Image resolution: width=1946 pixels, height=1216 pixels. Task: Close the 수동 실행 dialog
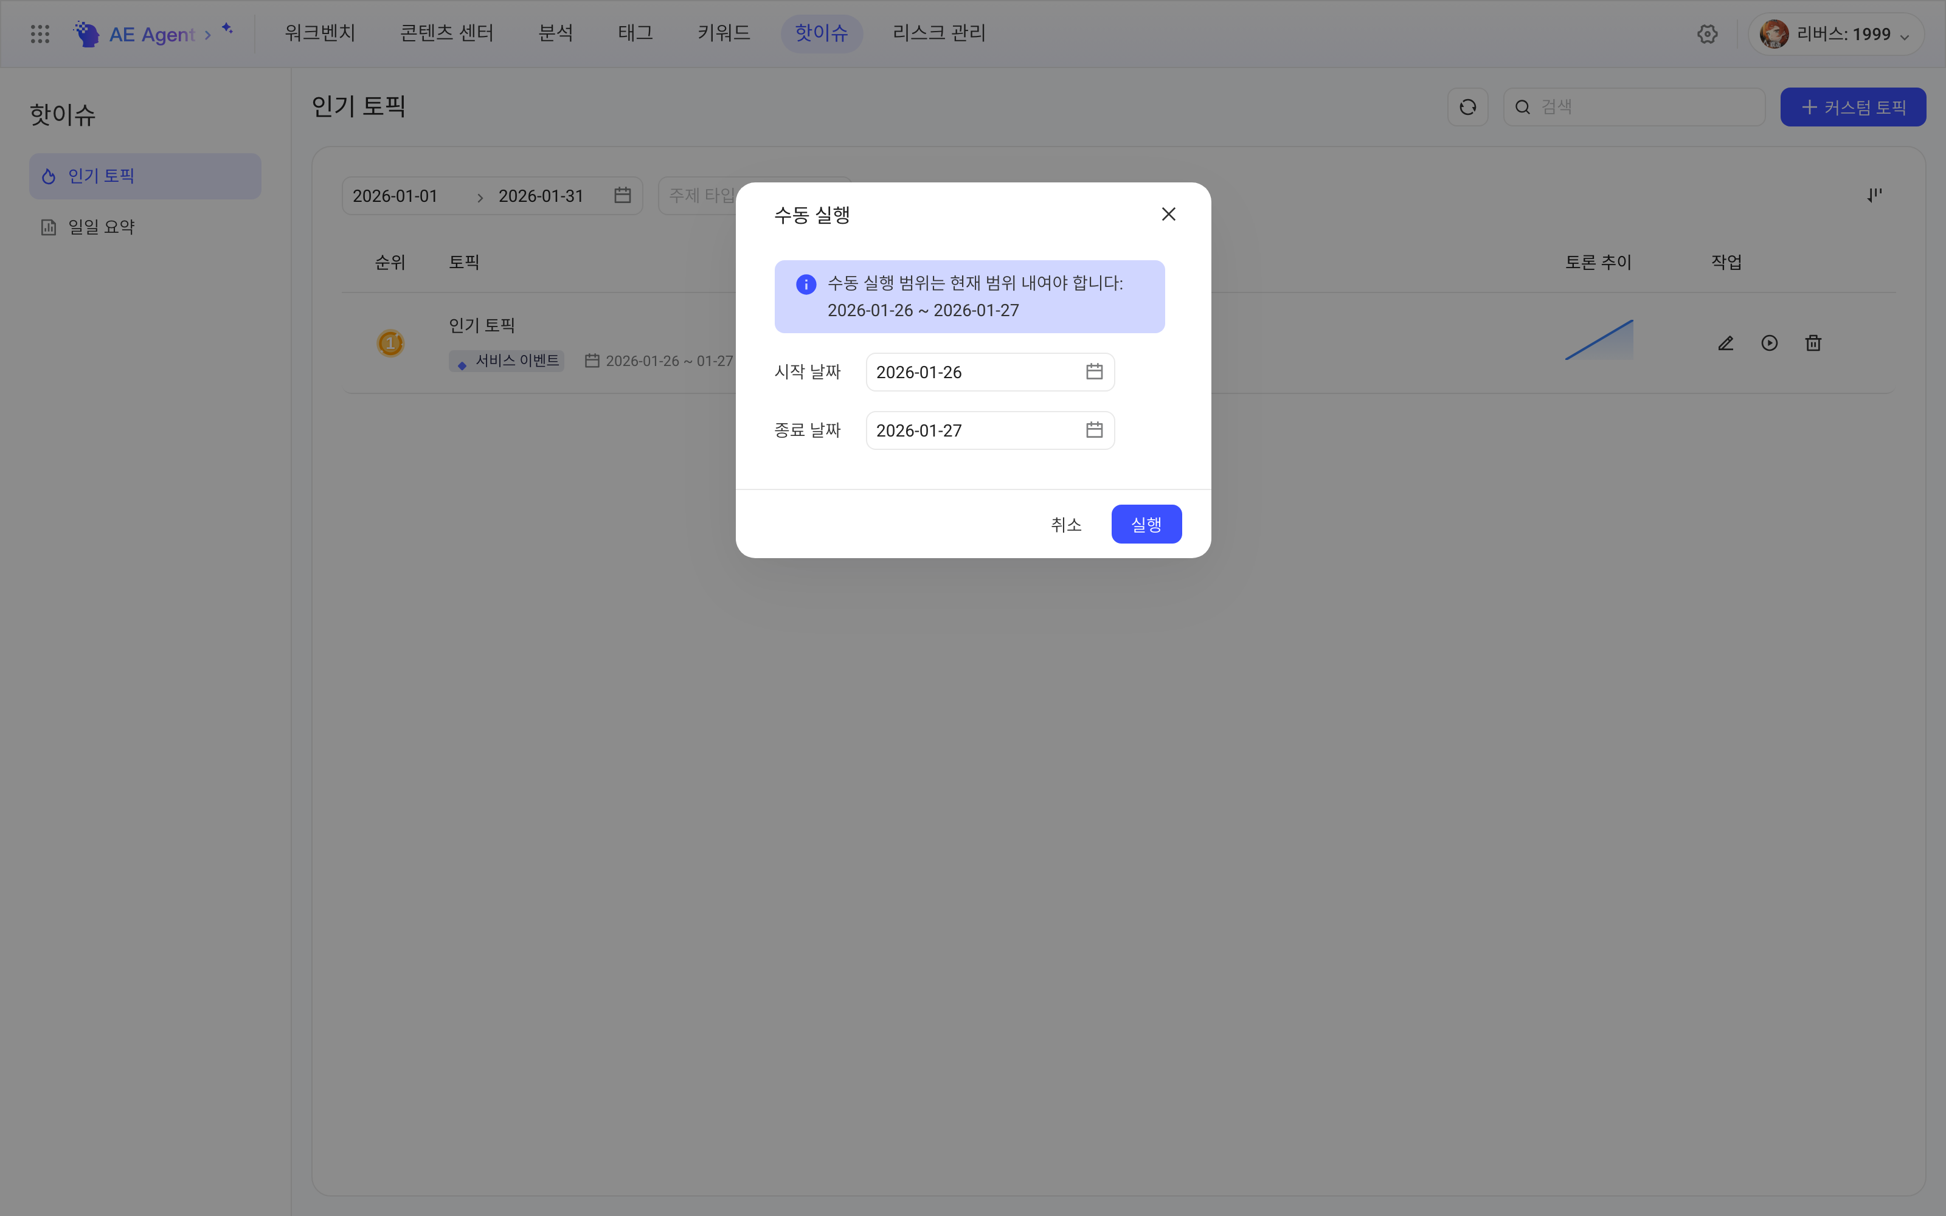click(1168, 214)
